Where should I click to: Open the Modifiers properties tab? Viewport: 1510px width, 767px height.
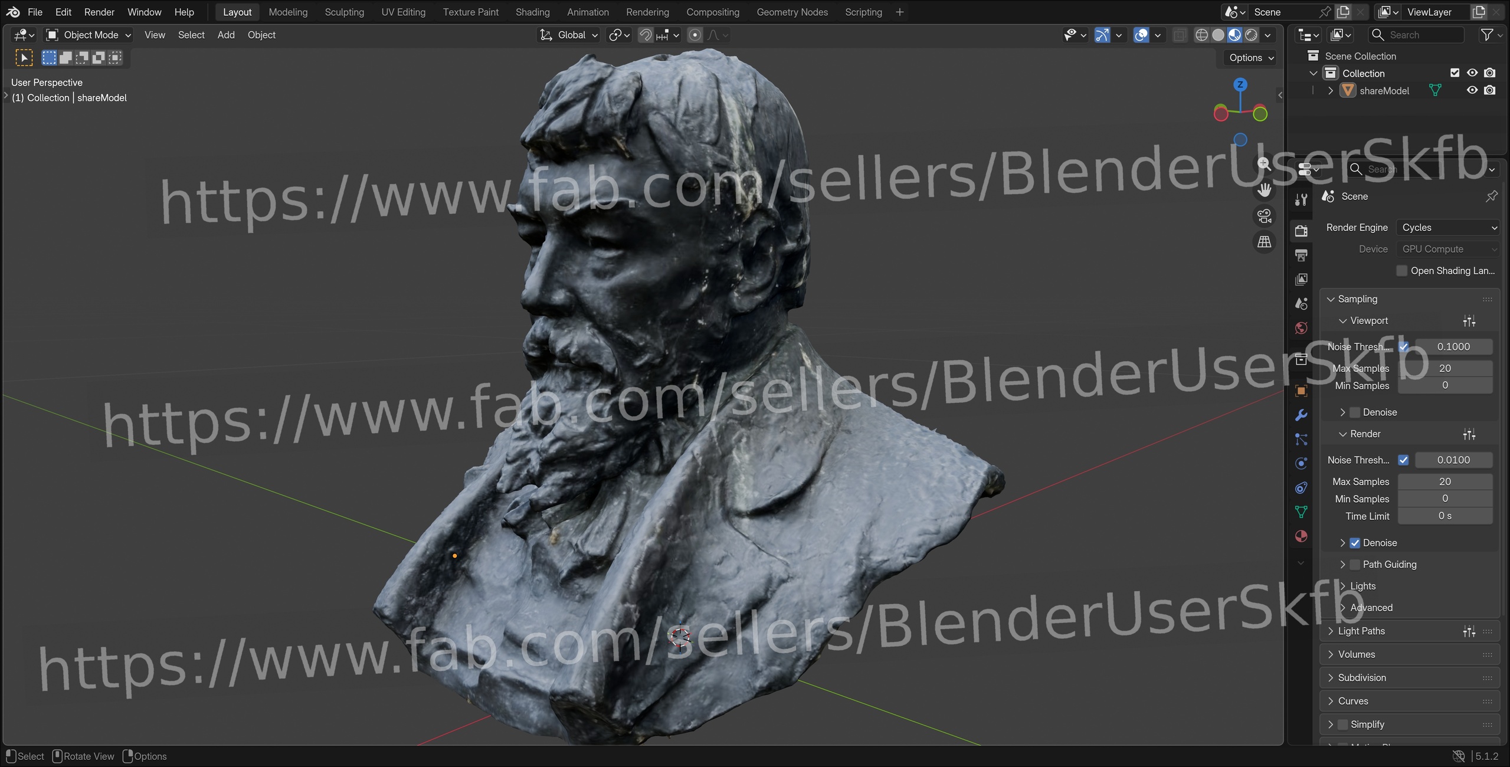[x=1301, y=415]
